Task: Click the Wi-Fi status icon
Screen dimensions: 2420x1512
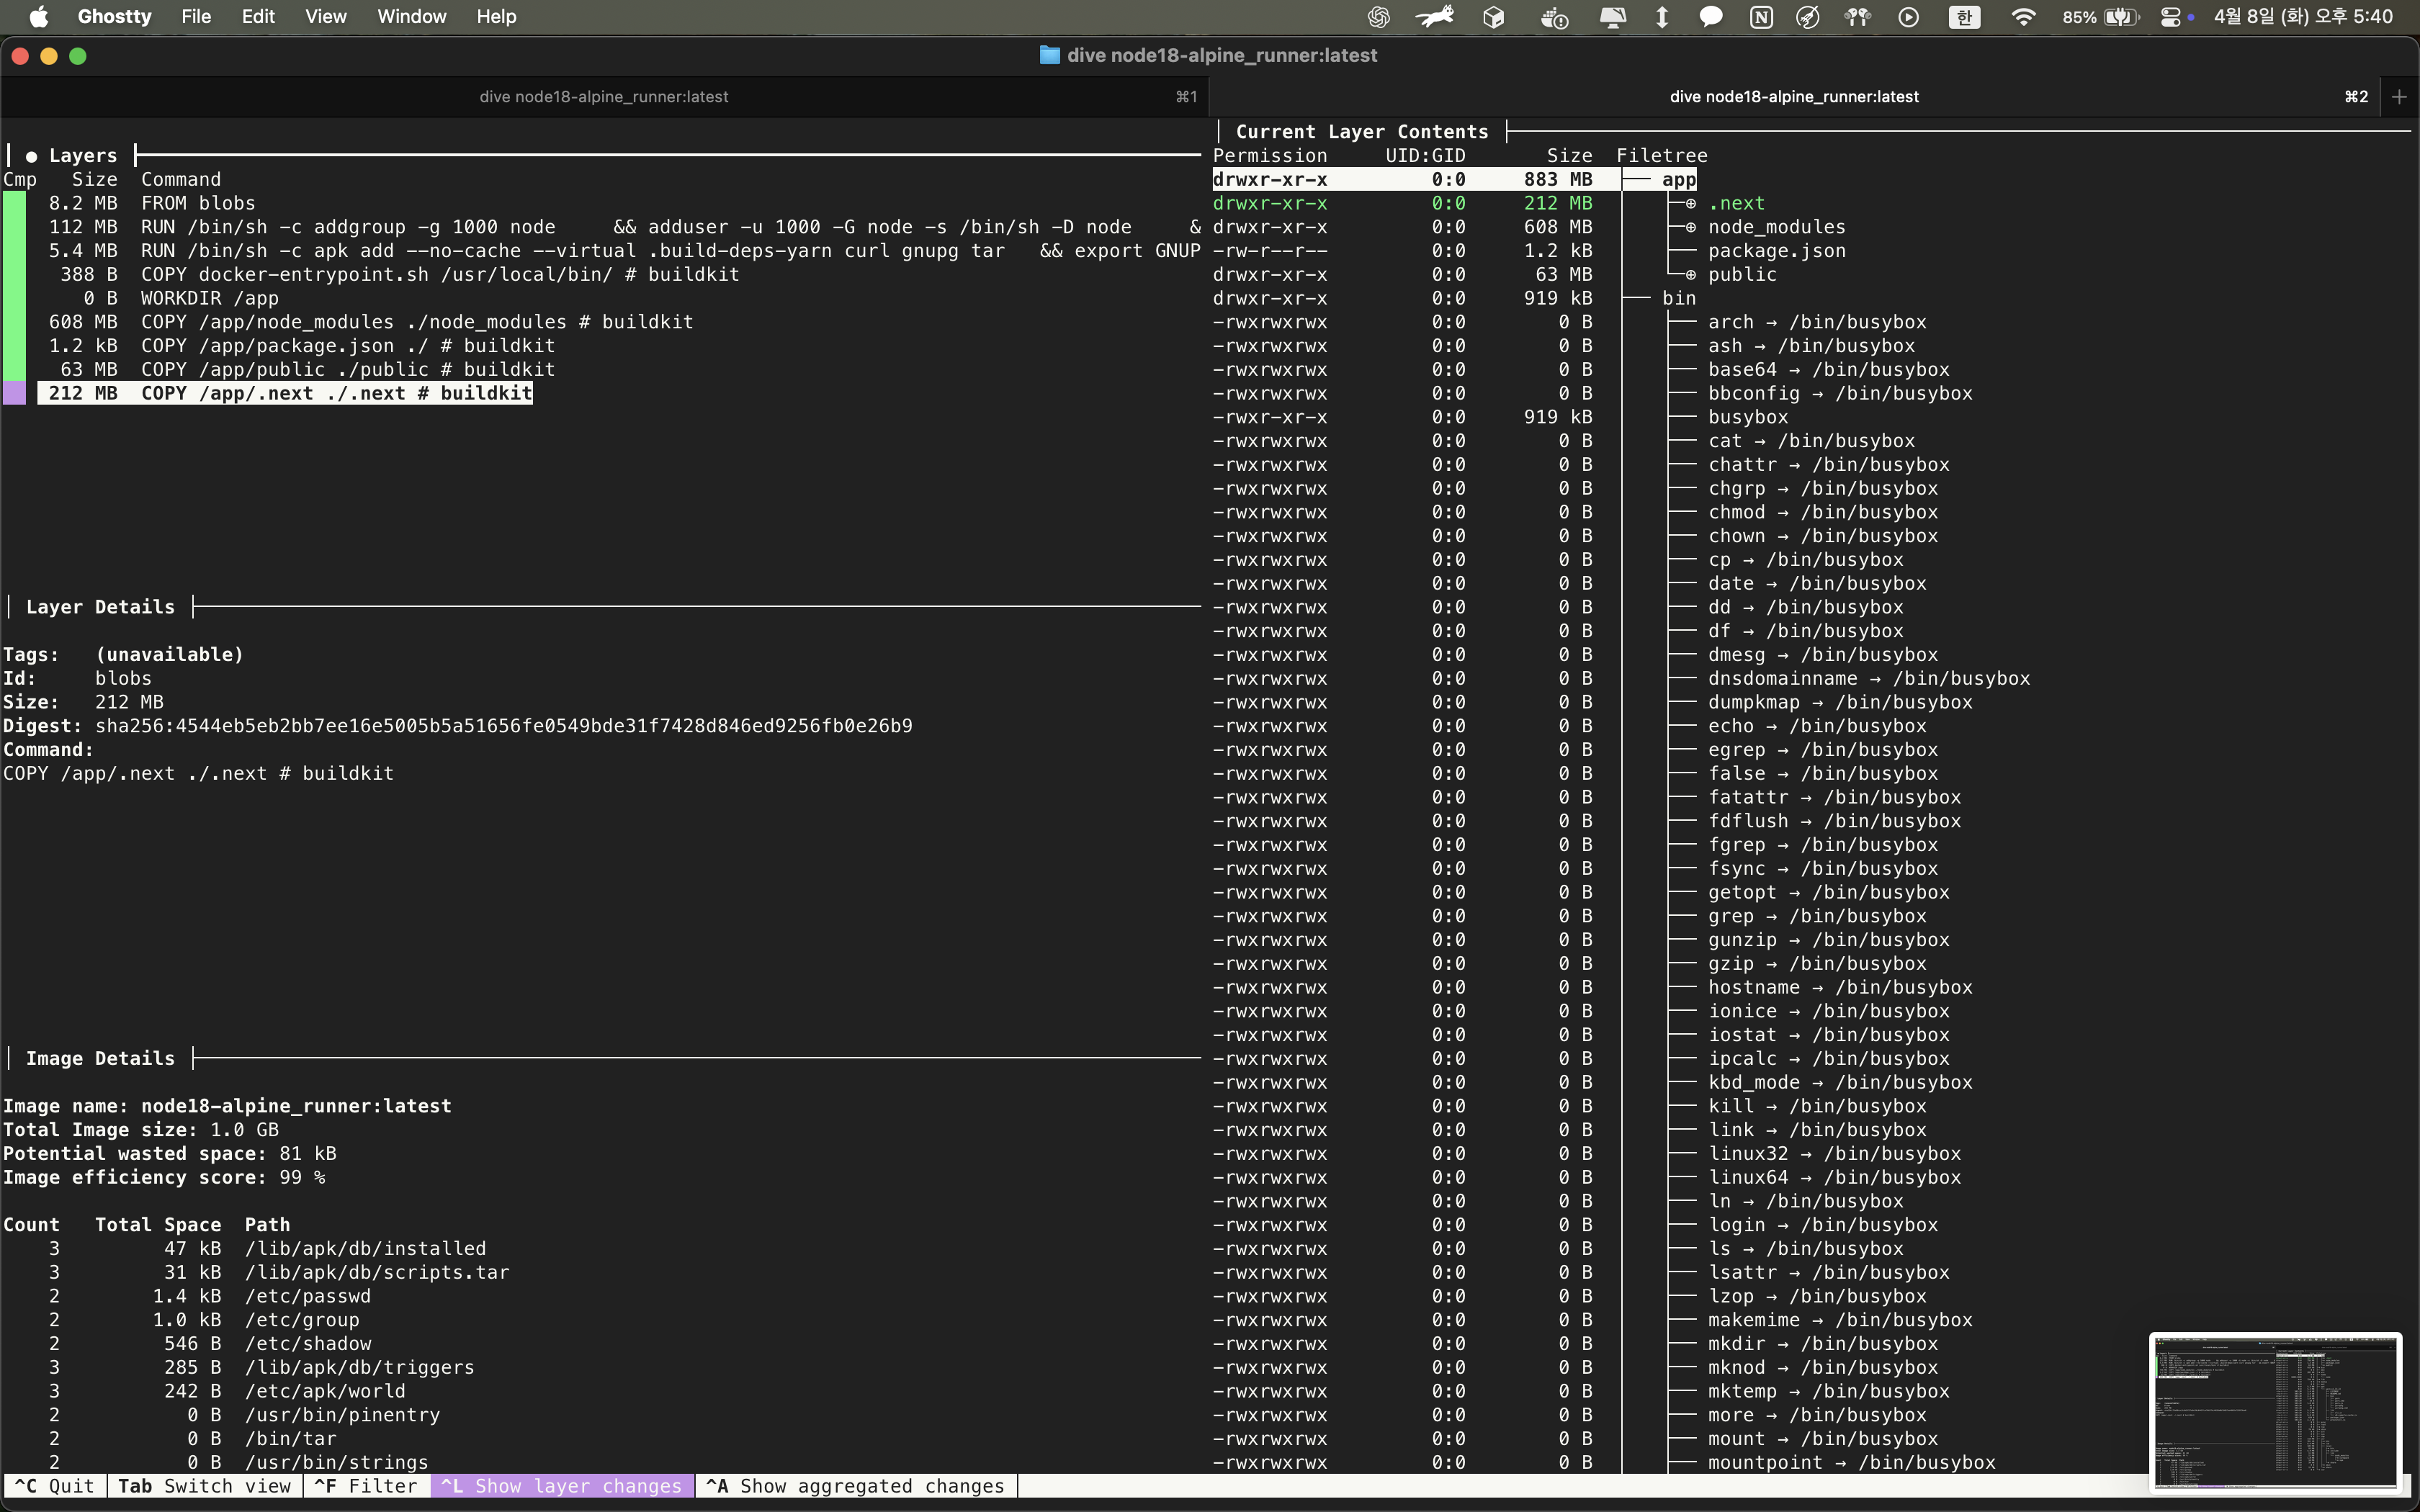Action: tap(2023, 17)
